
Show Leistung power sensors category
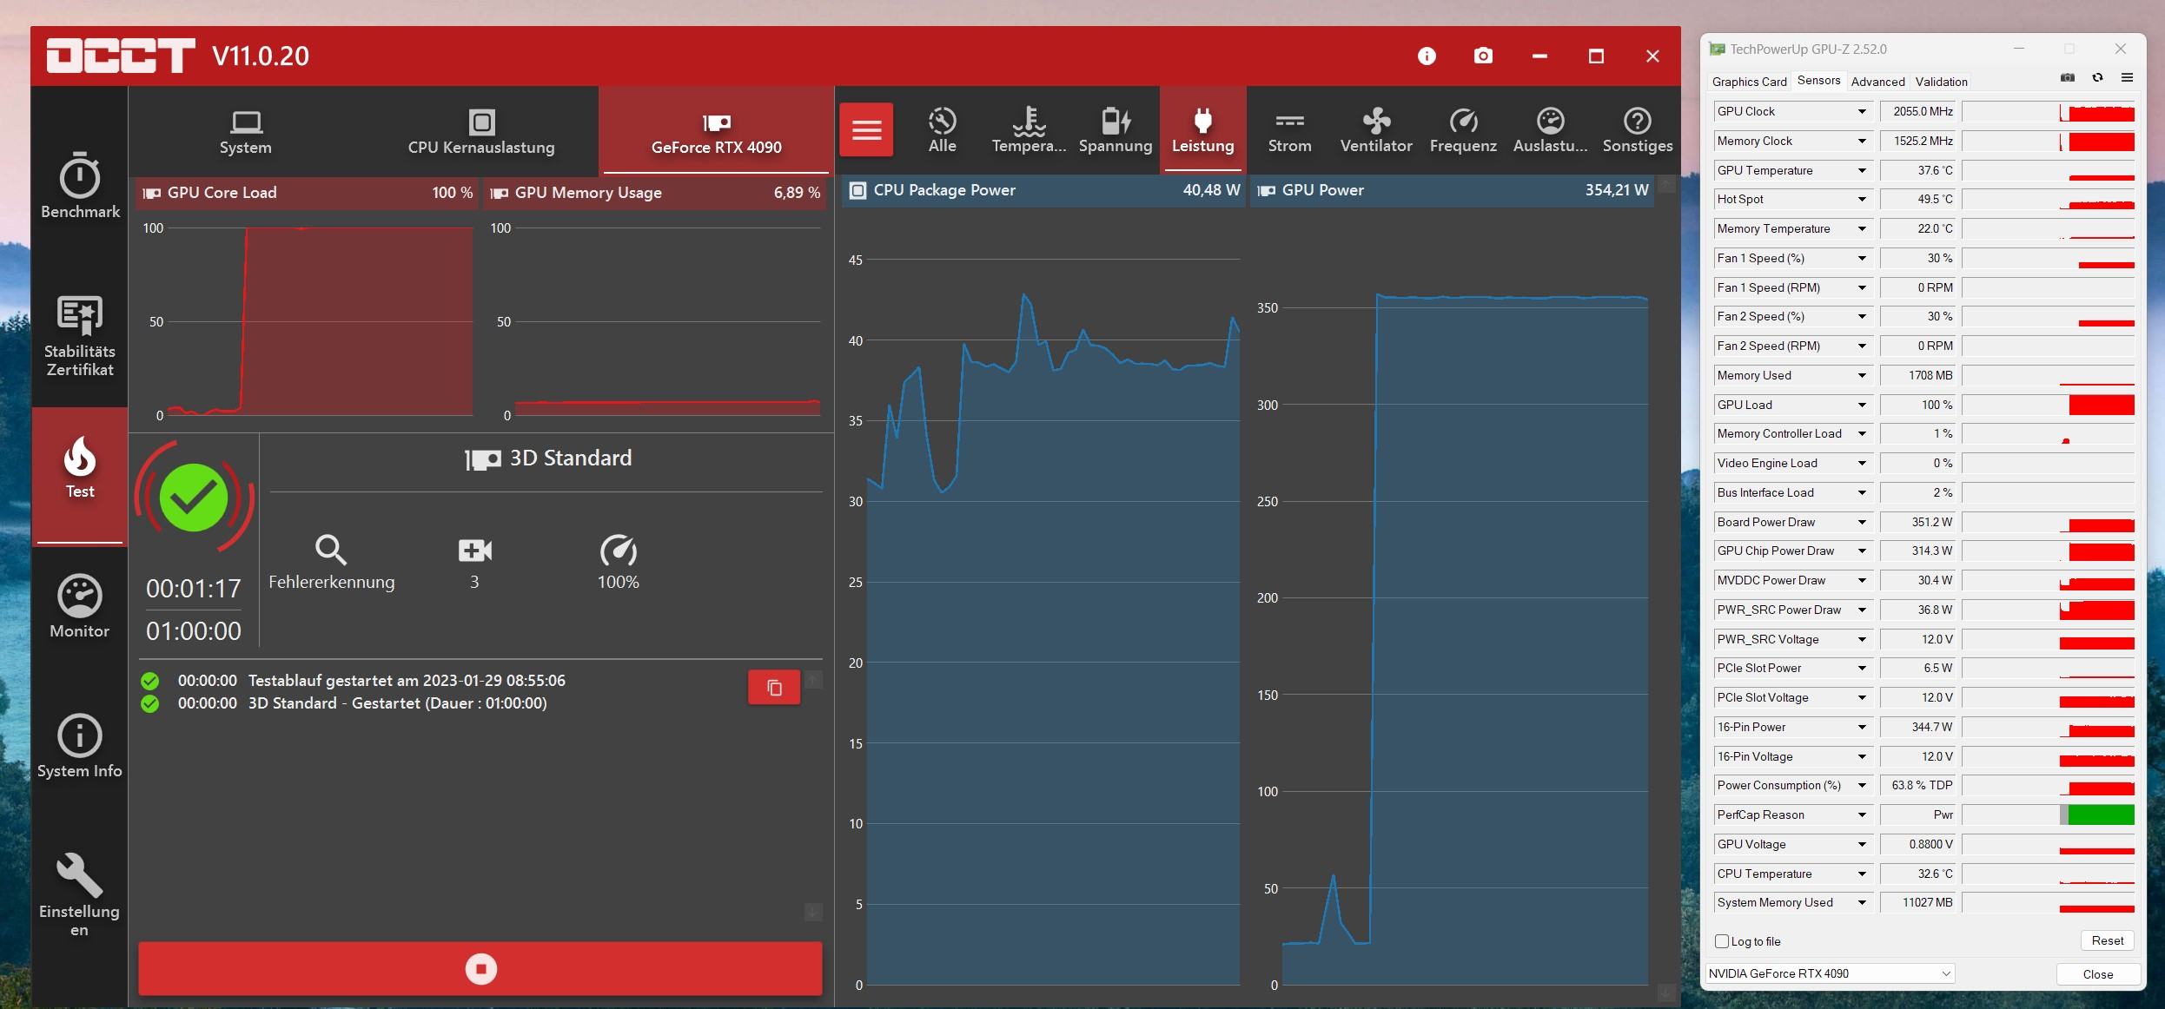coord(1202,130)
